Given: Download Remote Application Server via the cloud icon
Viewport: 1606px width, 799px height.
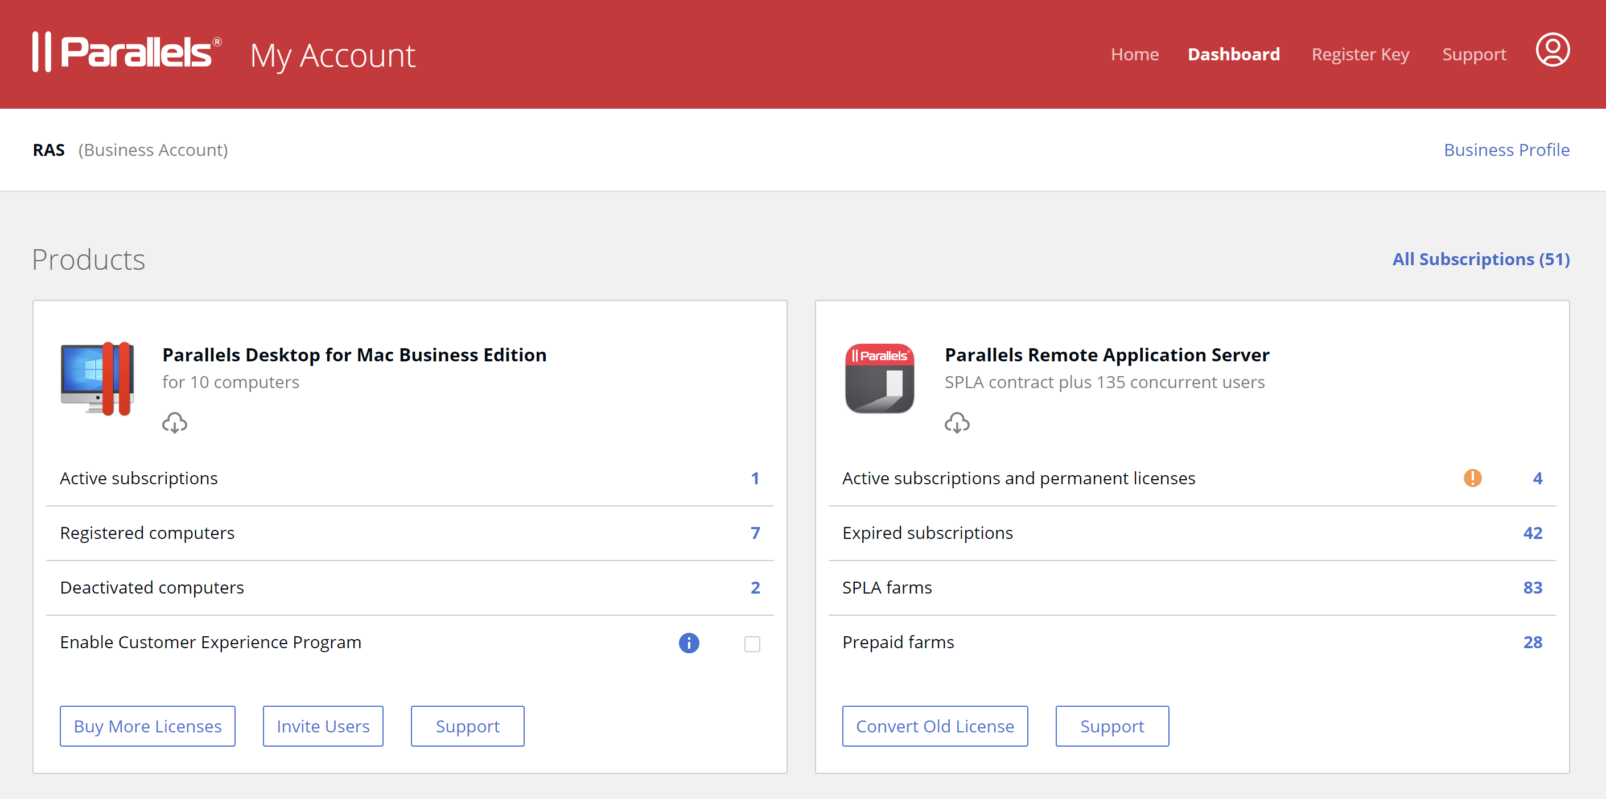Looking at the screenshot, I should 957,423.
